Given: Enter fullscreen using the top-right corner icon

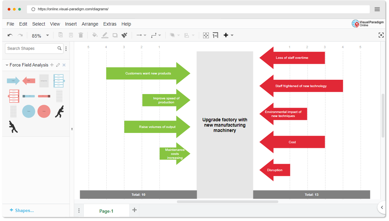Looking at the screenshot, I should [381, 35].
